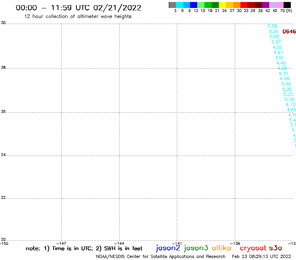The image size is (296, 260).
Task: Click the 5.97 altimeter reading
Action: click(276, 42)
